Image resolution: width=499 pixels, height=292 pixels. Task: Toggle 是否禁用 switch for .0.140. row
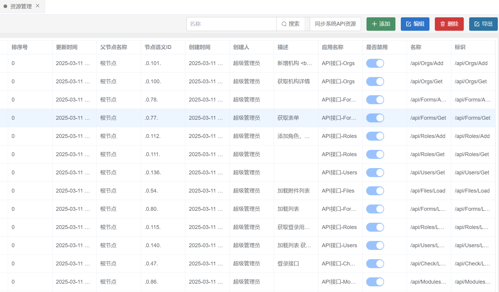pyautogui.click(x=375, y=245)
